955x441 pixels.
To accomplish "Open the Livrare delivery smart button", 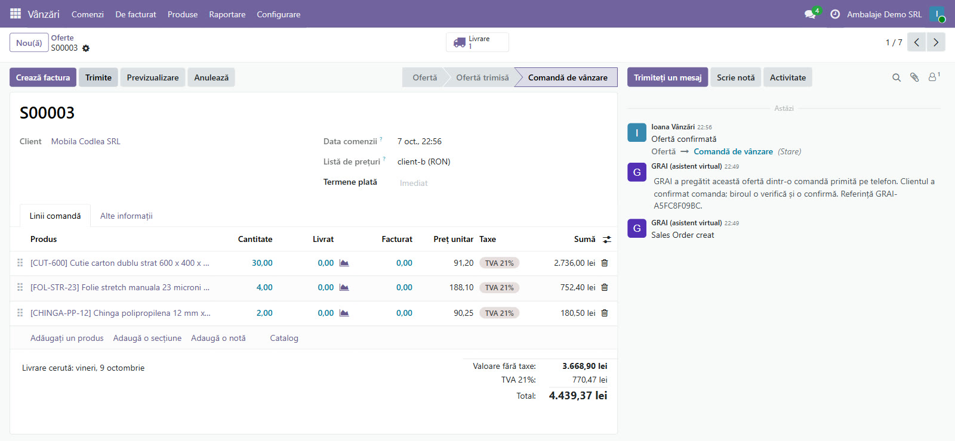I will pos(478,42).
